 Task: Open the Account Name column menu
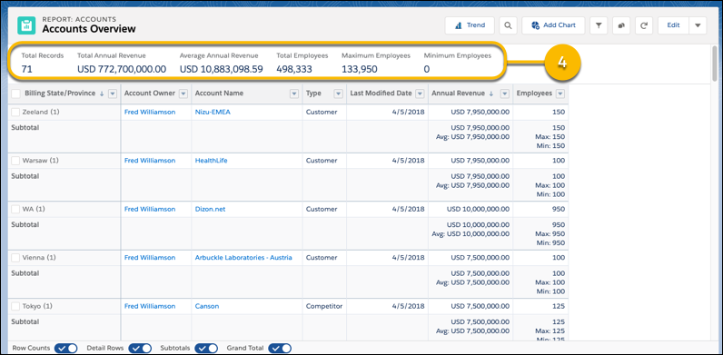pyautogui.click(x=293, y=94)
